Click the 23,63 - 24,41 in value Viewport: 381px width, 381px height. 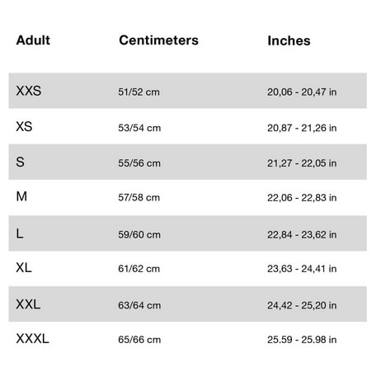click(x=302, y=269)
